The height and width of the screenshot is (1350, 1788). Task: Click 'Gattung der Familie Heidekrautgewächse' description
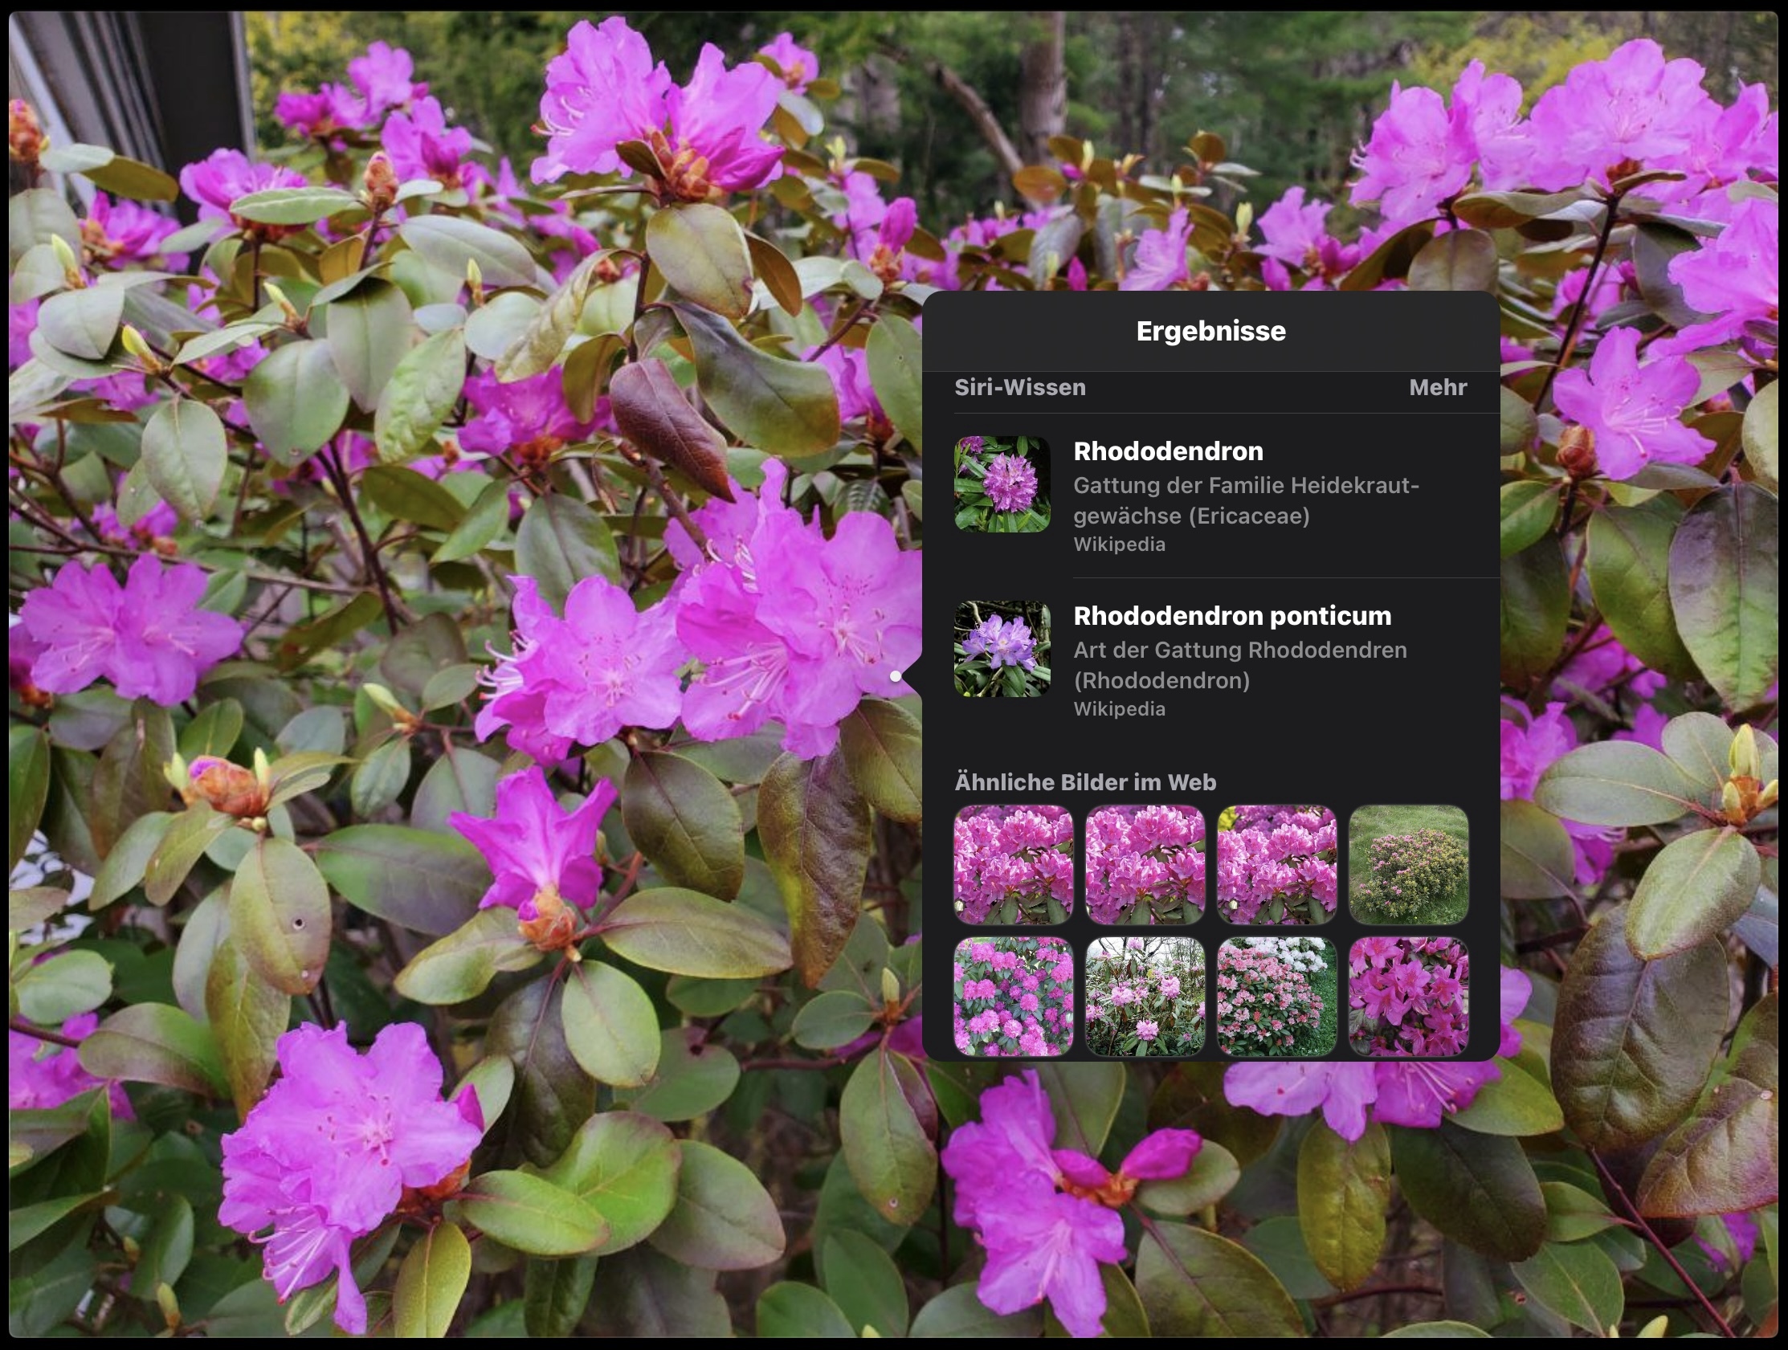click(1247, 500)
